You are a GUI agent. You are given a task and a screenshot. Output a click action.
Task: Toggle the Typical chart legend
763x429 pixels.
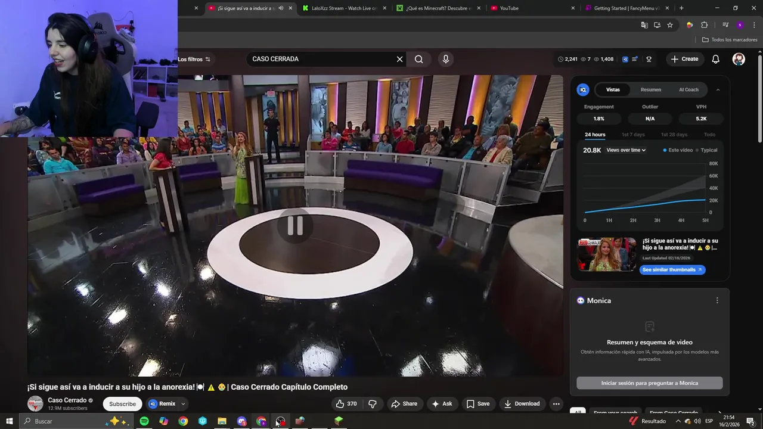tap(706, 150)
